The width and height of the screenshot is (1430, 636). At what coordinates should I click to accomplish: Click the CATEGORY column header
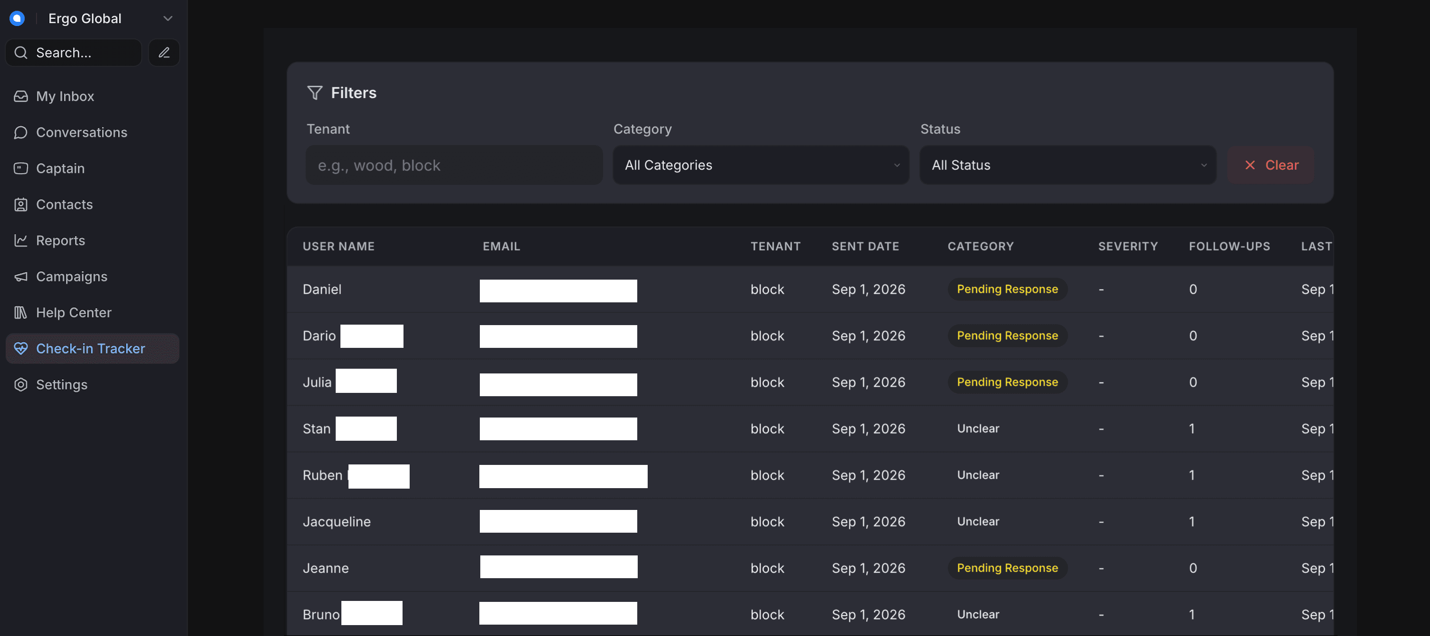[x=981, y=246]
